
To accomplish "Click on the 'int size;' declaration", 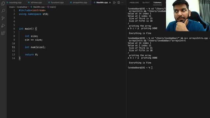I will [x=31, y=36].
